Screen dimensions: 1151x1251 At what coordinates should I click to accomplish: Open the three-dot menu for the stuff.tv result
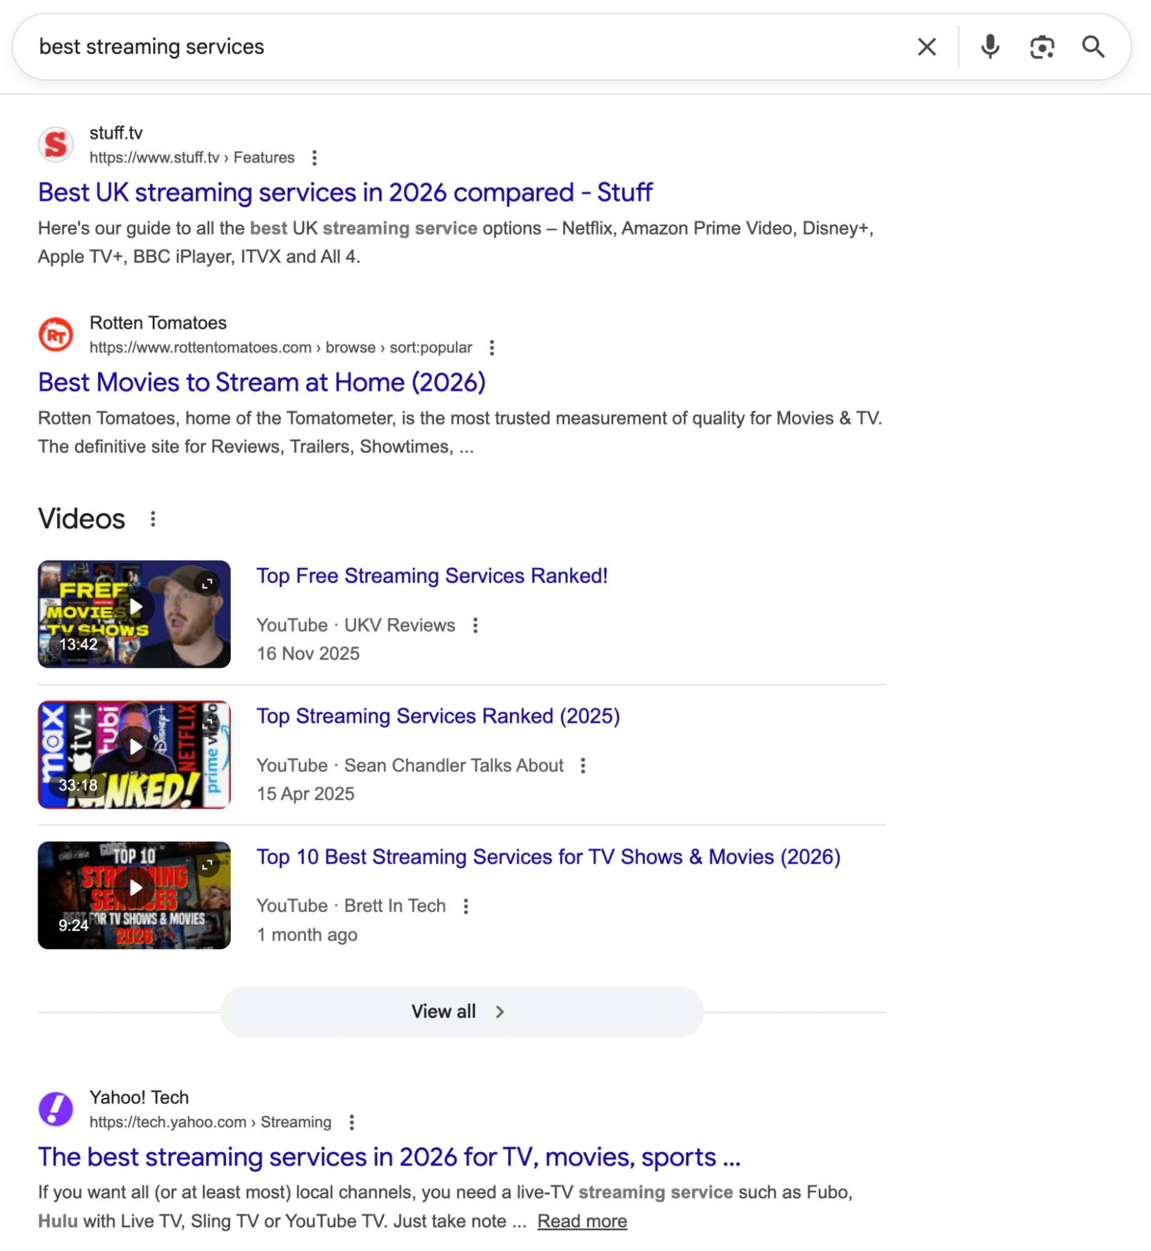point(314,158)
